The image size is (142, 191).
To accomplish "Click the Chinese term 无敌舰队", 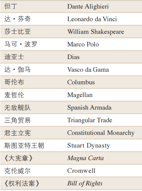I will 17,107.
